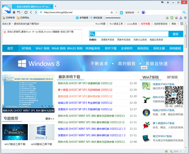Open 电脑公司 GHOST XP SP3 专业装机版 link

[85, 103]
